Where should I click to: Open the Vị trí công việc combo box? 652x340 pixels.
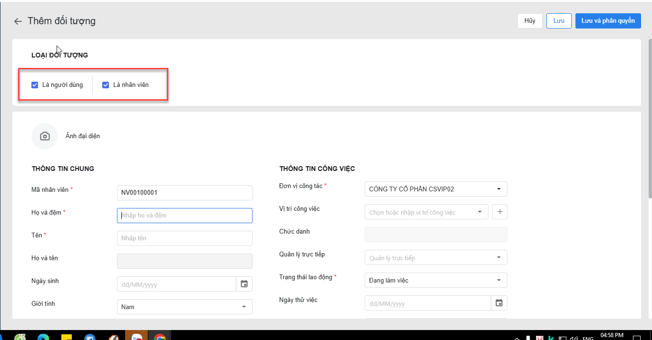tap(426, 212)
